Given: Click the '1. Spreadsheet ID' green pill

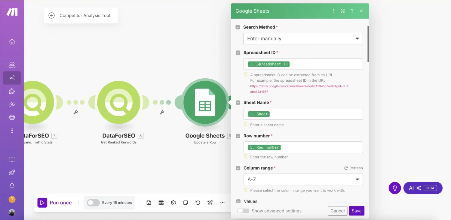Looking at the screenshot, I should click(268, 64).
